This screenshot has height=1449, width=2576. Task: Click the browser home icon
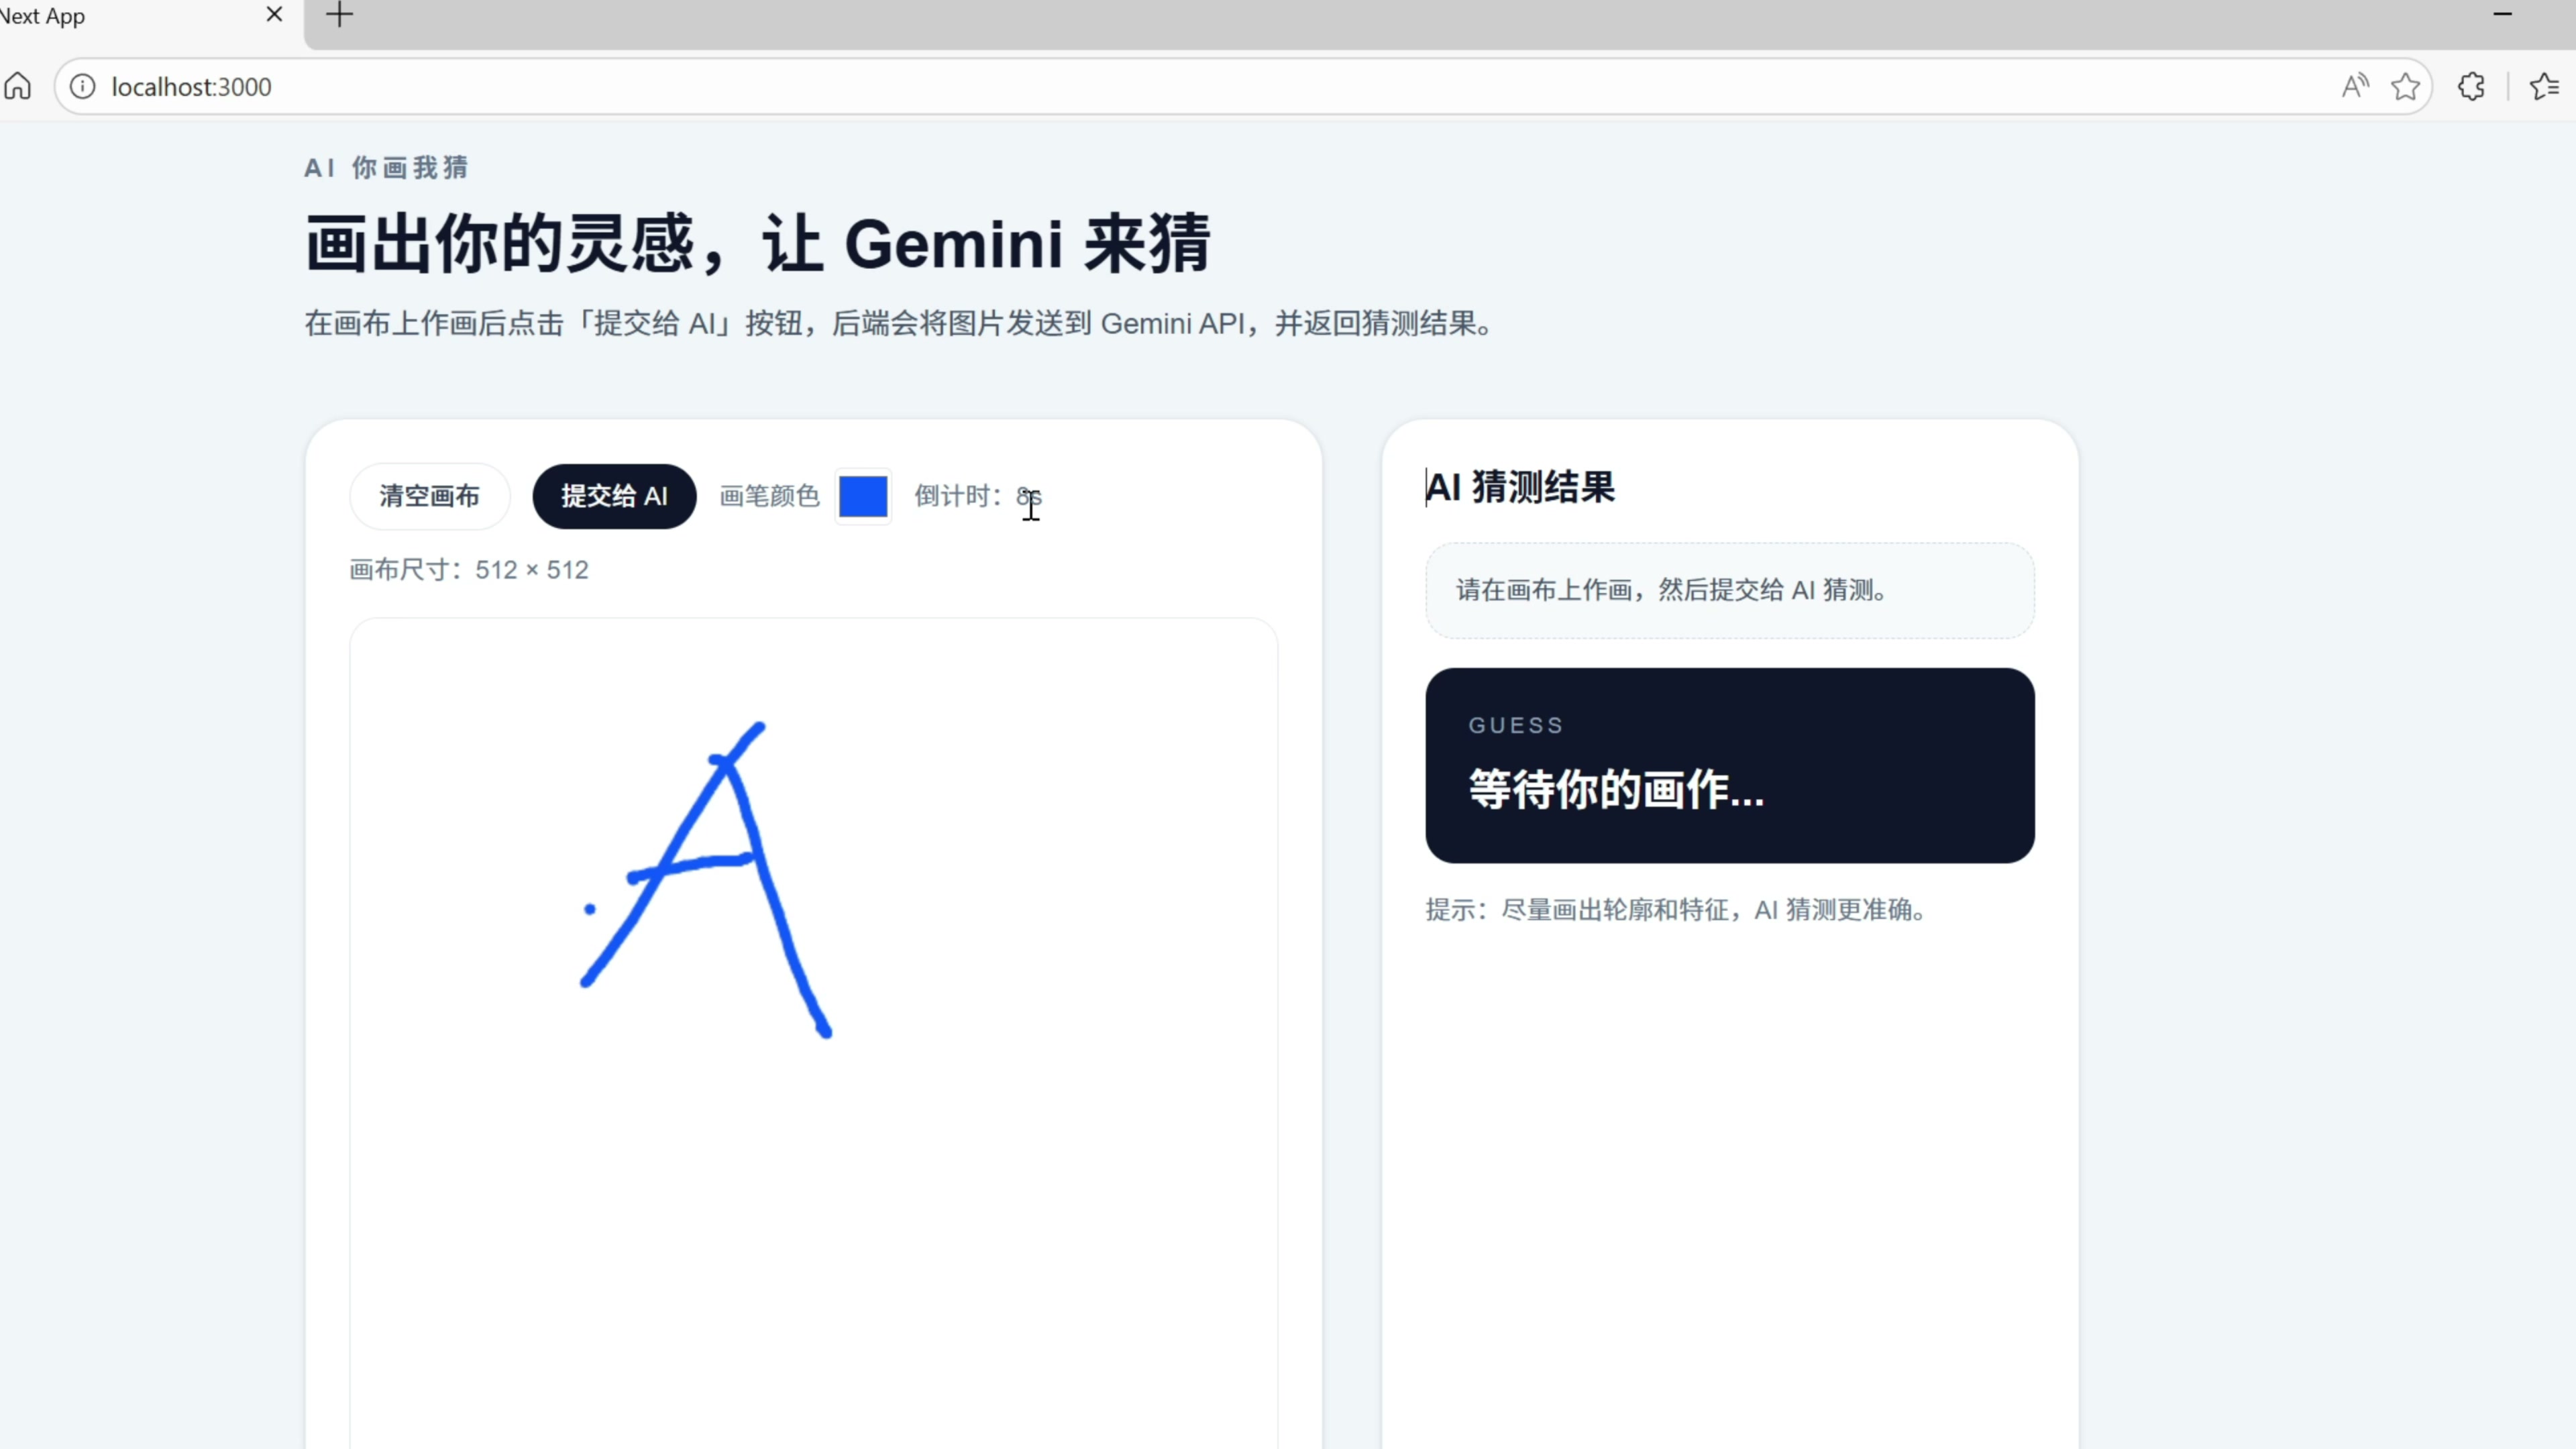click(x=18, y=87)
